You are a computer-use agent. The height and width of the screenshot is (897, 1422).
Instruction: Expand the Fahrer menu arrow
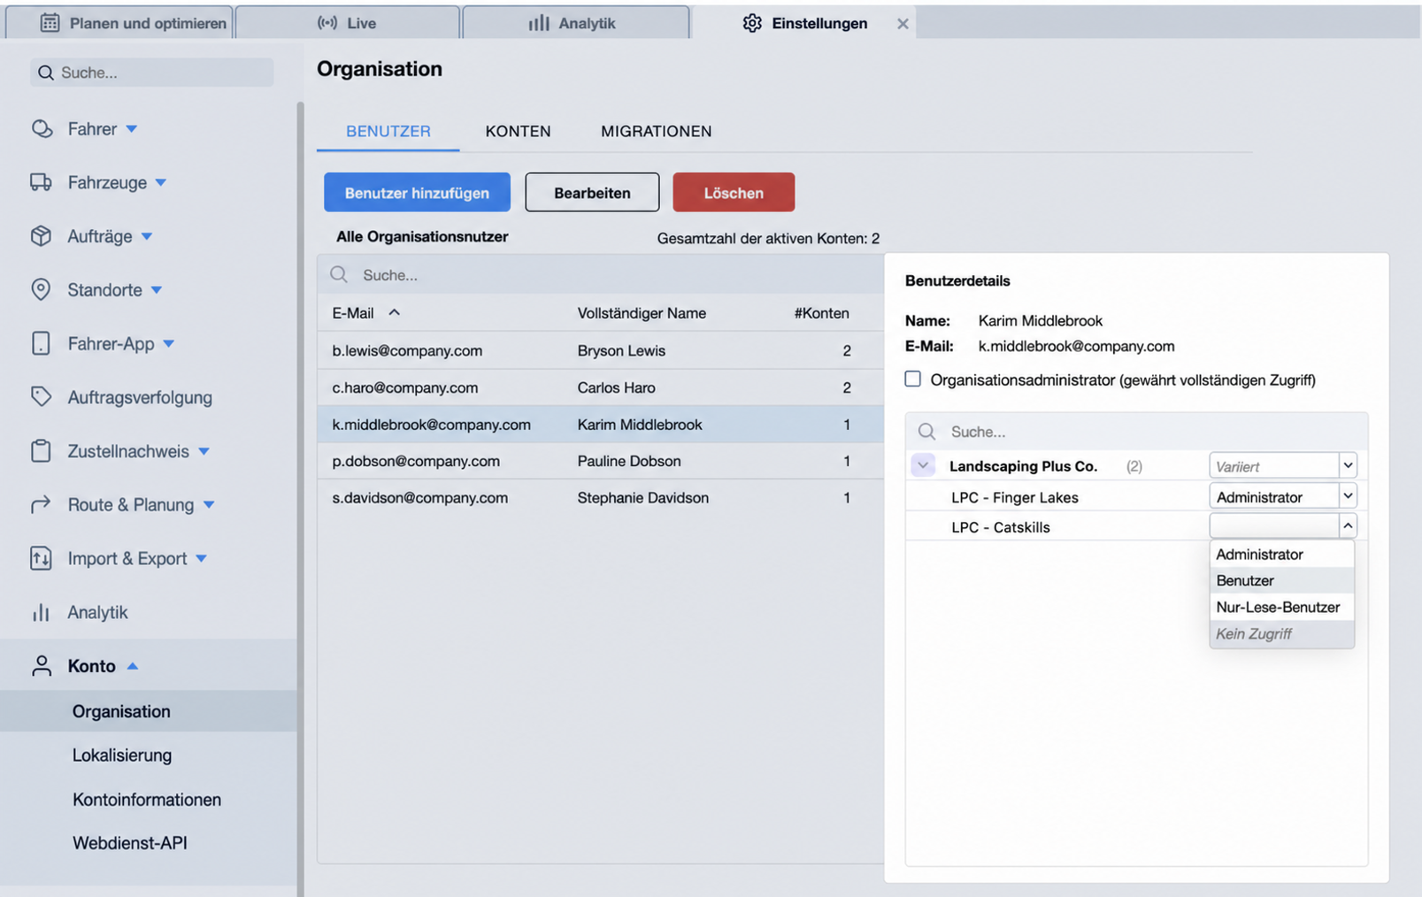pyautogui.click(x=132, y=129)
